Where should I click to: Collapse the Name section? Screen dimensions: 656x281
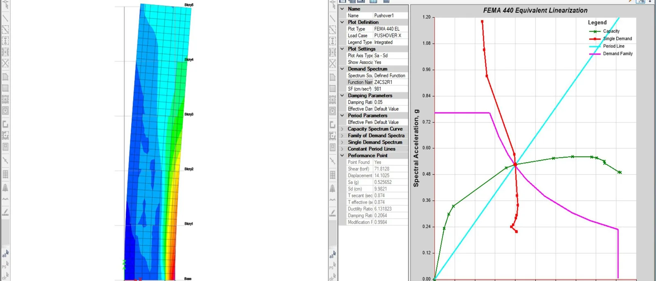coord(342,9)
